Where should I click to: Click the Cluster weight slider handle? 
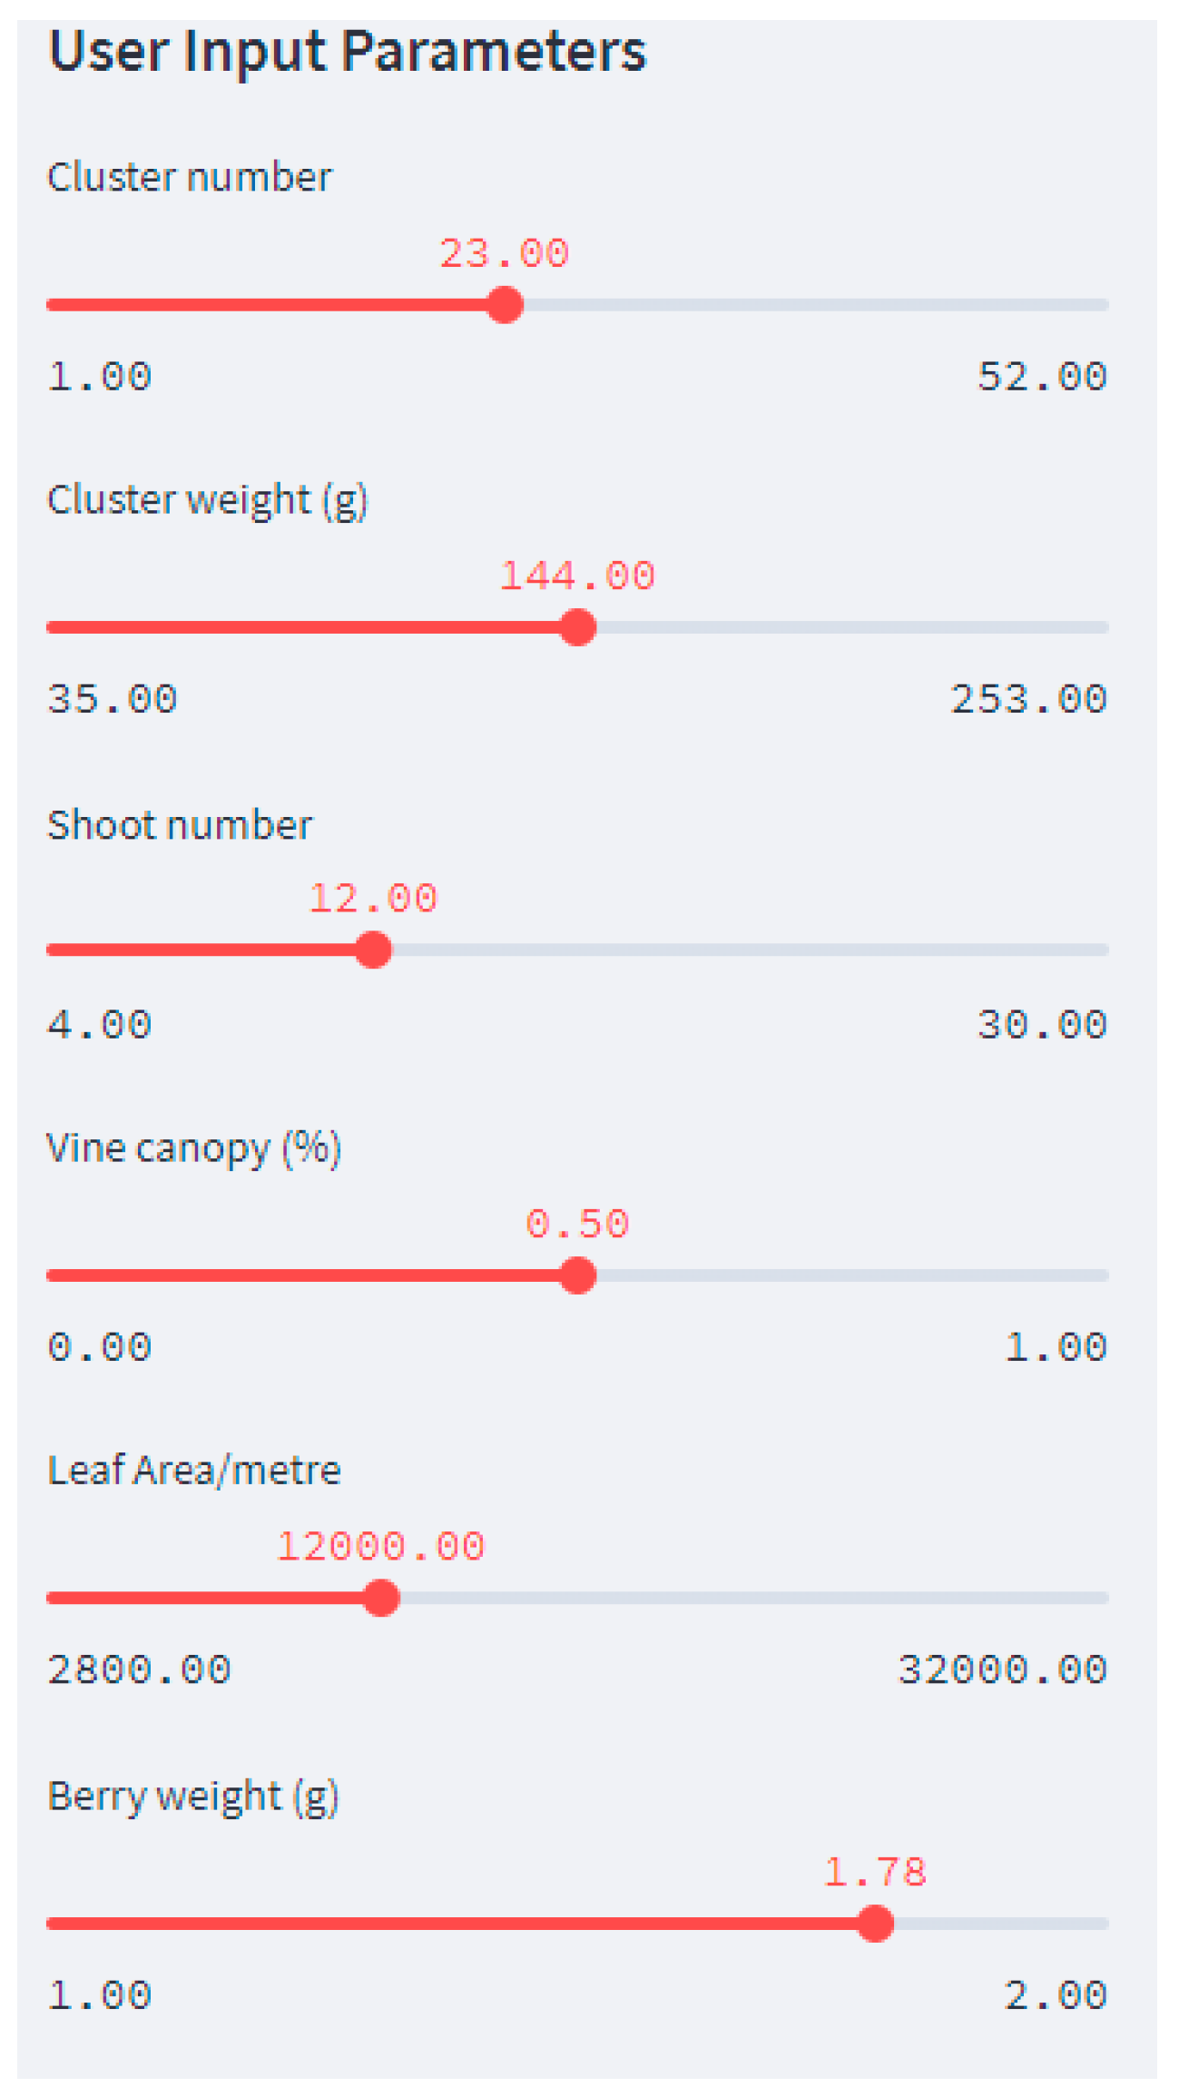[x=577, y=627]
